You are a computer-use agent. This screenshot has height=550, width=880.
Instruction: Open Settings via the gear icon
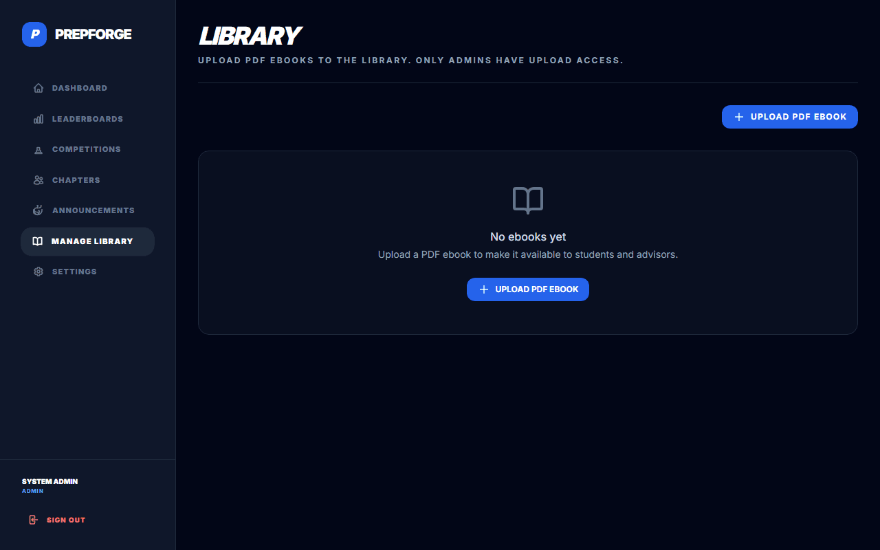38,271
